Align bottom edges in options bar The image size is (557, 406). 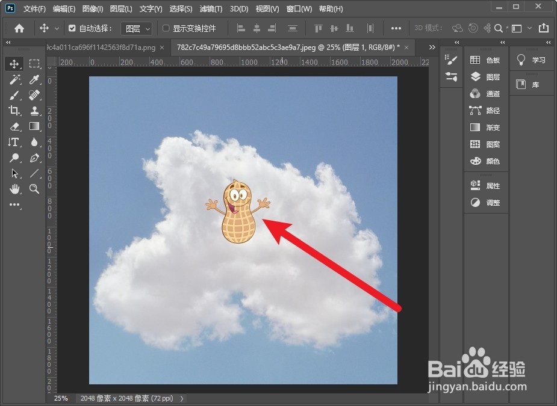coord(350,28)
